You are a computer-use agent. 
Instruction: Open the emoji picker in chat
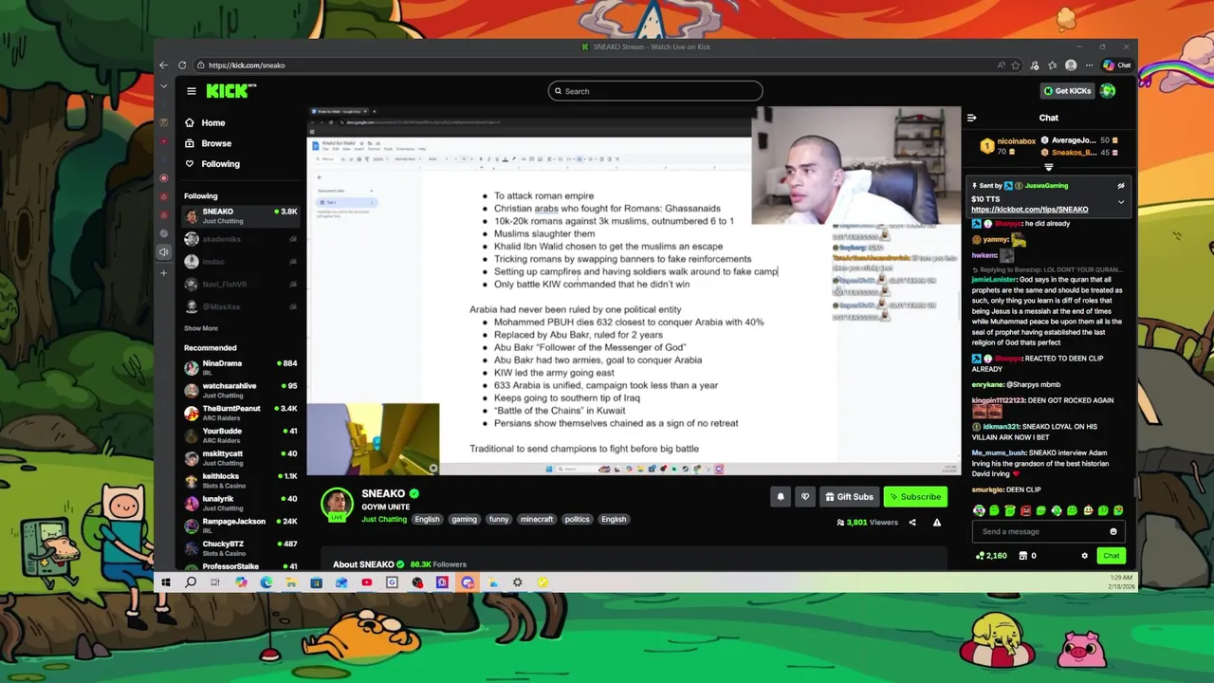coord(1113,531)
